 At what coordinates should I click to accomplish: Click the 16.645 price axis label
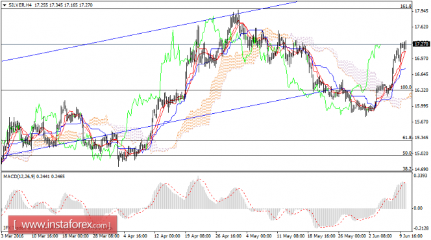click(421, 74)
